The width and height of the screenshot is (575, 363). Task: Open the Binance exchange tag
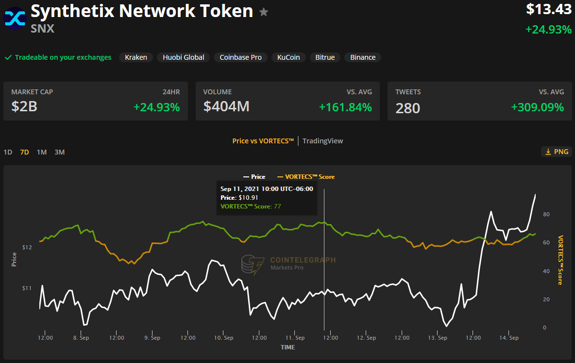point(363,57)
